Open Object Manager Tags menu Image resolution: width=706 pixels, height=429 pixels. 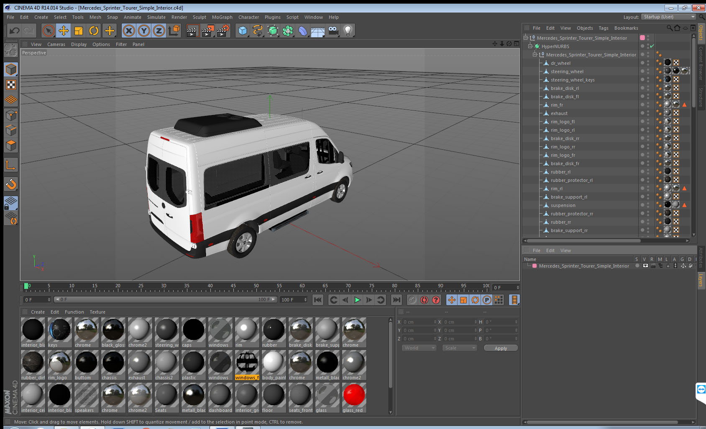pyautogui.click(x=604, y=28)
